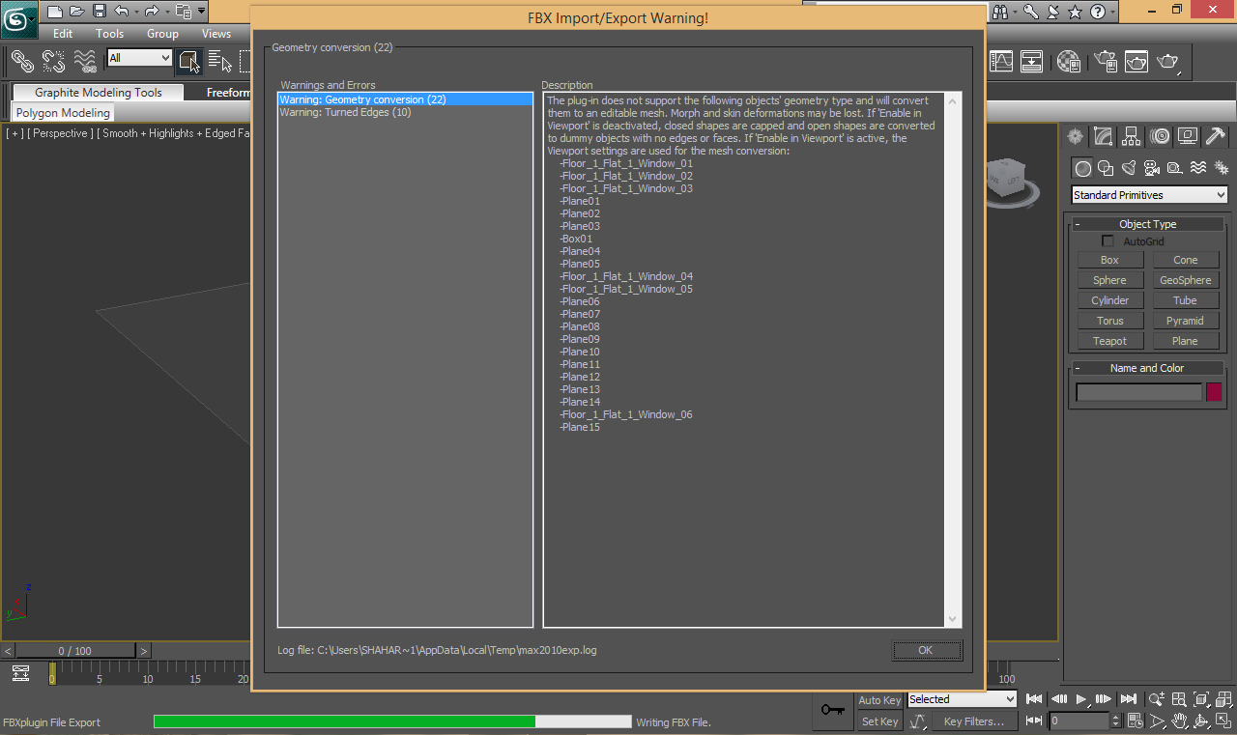Toggle the Key Mode button
This screenshot has width=1237, height=735.
(1034, 721)
